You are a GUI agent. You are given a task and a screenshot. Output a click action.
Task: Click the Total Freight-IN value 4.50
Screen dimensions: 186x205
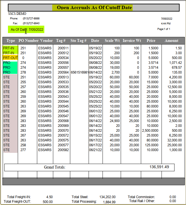coord(49,197)
